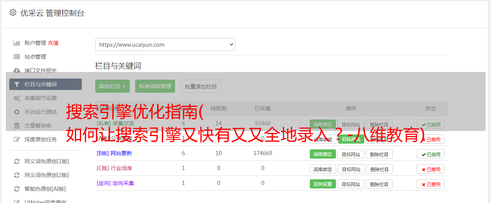Image resolution: width=491 pixels, height=203 pixels.
Task: Click the 已采集 value 92460
Action: tap(263, 123)
